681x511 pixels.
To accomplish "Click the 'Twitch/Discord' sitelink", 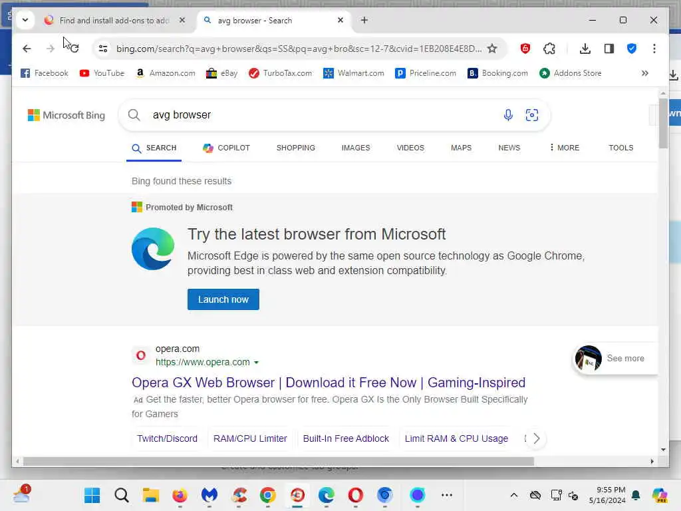I will pyautogui.click(x=167, y=438).
